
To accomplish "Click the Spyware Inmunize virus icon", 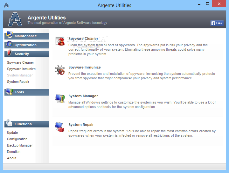I will coord(60,70).
